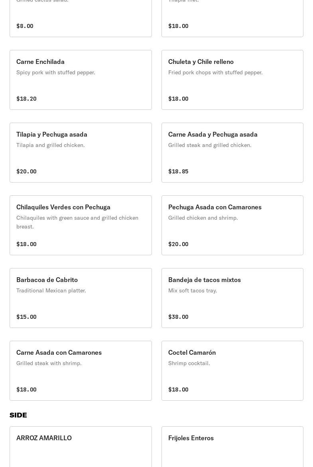The image size is (313, 467).
Task: Choose Carne Asada con Camarones
Action: coord(59,352)
